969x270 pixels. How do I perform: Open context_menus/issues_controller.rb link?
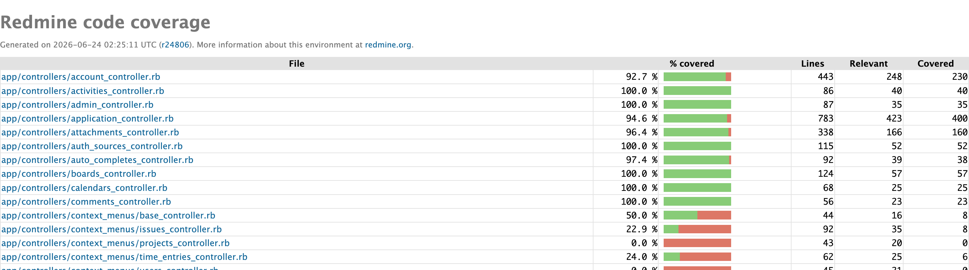pyautogui.click(x=112, y=229)
